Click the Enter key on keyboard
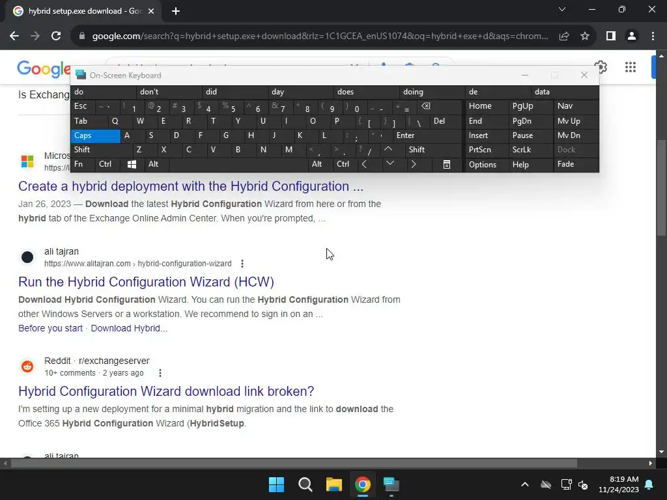 pos(427,135)
